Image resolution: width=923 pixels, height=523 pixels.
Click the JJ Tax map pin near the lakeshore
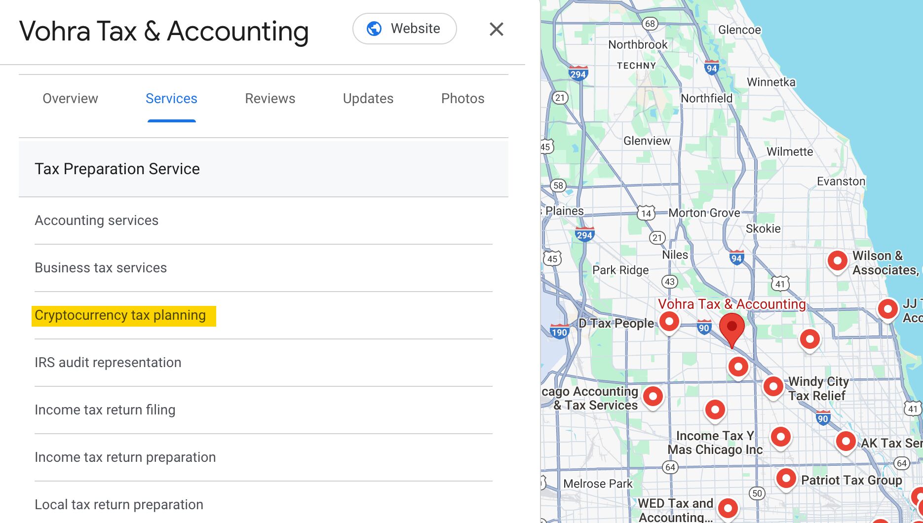(888, 310)
